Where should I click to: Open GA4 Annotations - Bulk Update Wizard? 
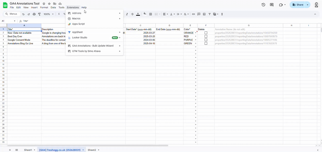point(94,46)
